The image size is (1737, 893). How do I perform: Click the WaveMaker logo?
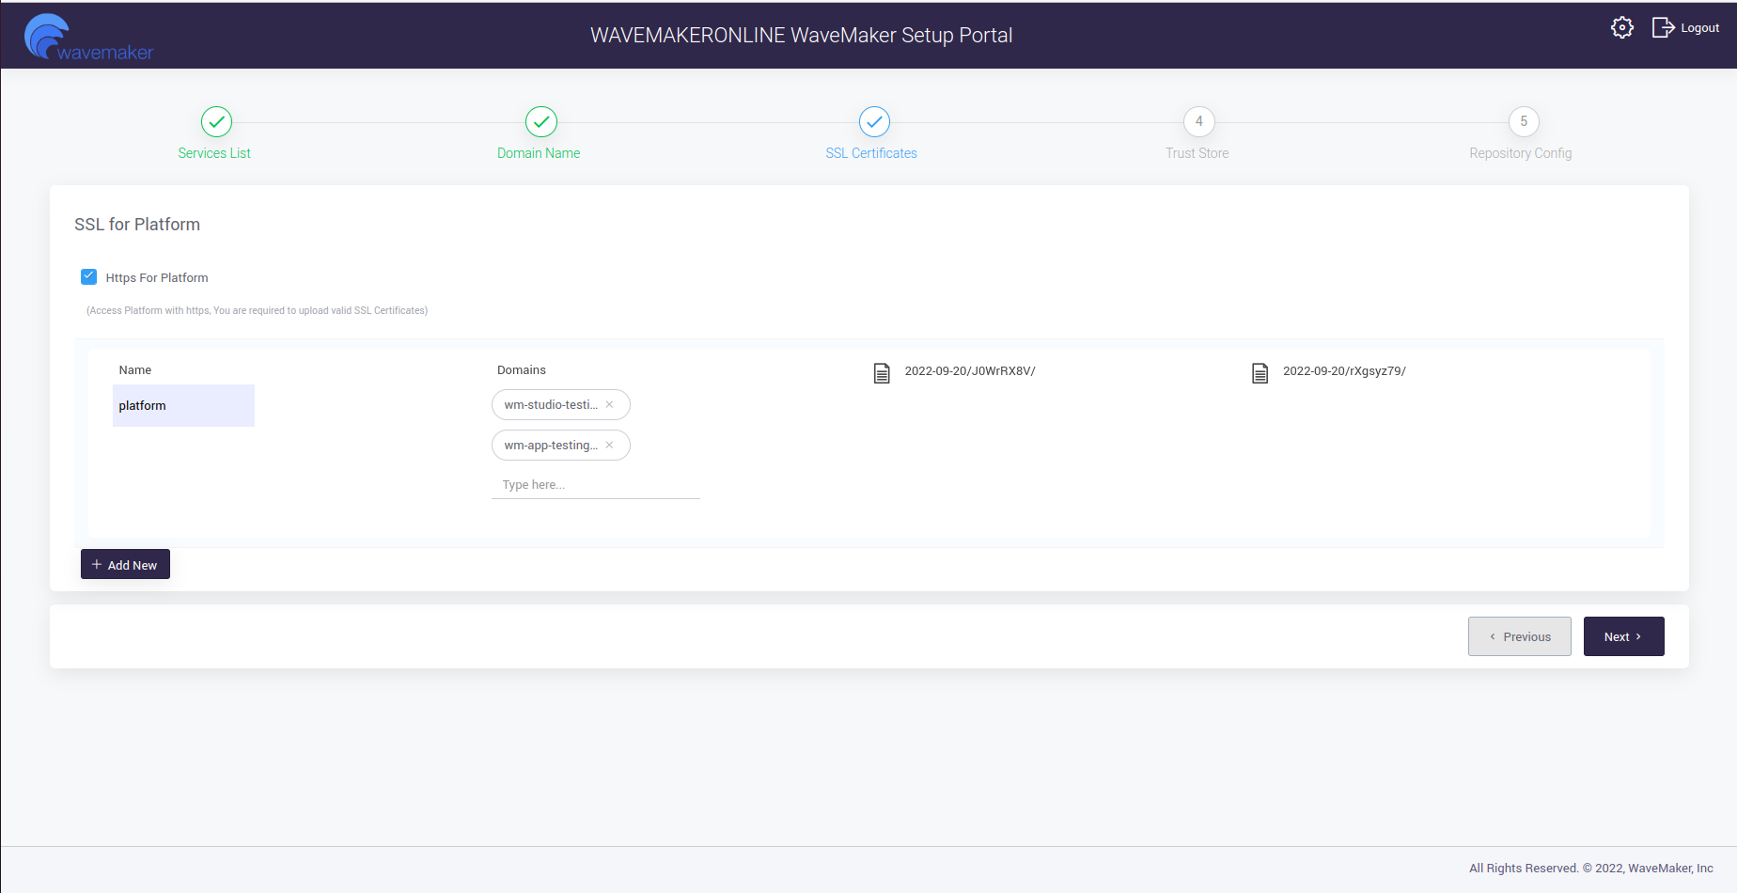pyautogui.click(x=88, y=39)
